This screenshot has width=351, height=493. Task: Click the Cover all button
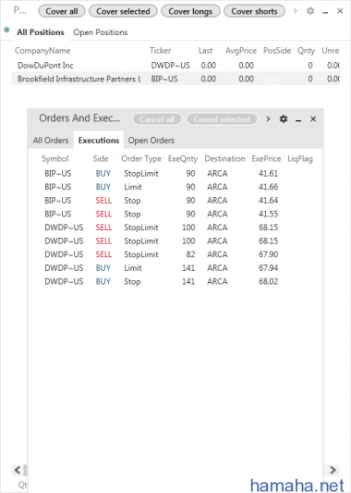62,11
